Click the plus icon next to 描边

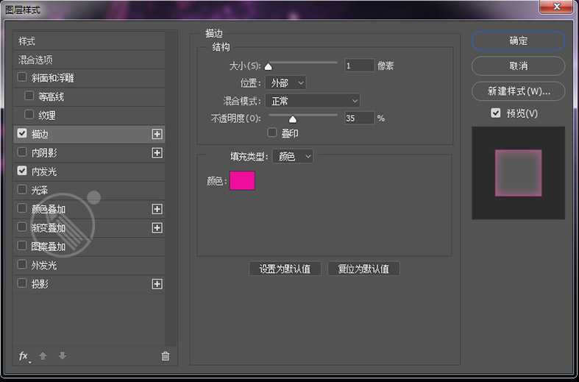pyautogui.click(x=157, y=134)
